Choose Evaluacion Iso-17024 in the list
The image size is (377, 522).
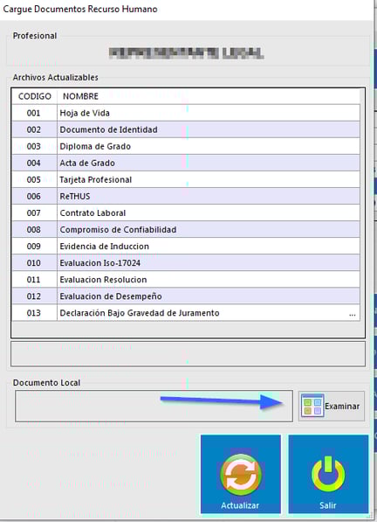point(186,262)
